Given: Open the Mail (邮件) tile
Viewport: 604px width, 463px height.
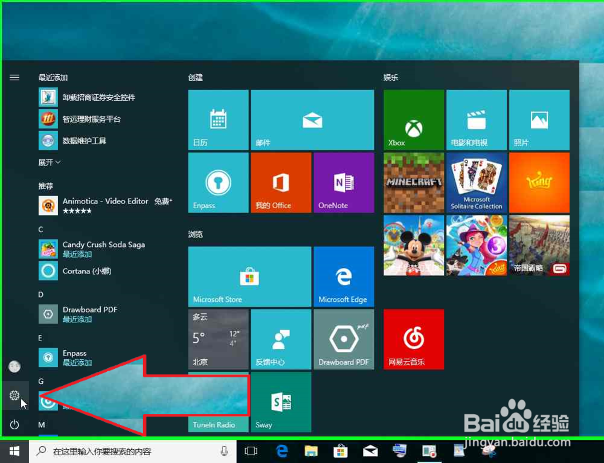Looking at the screenshot, I should (312, 120).
